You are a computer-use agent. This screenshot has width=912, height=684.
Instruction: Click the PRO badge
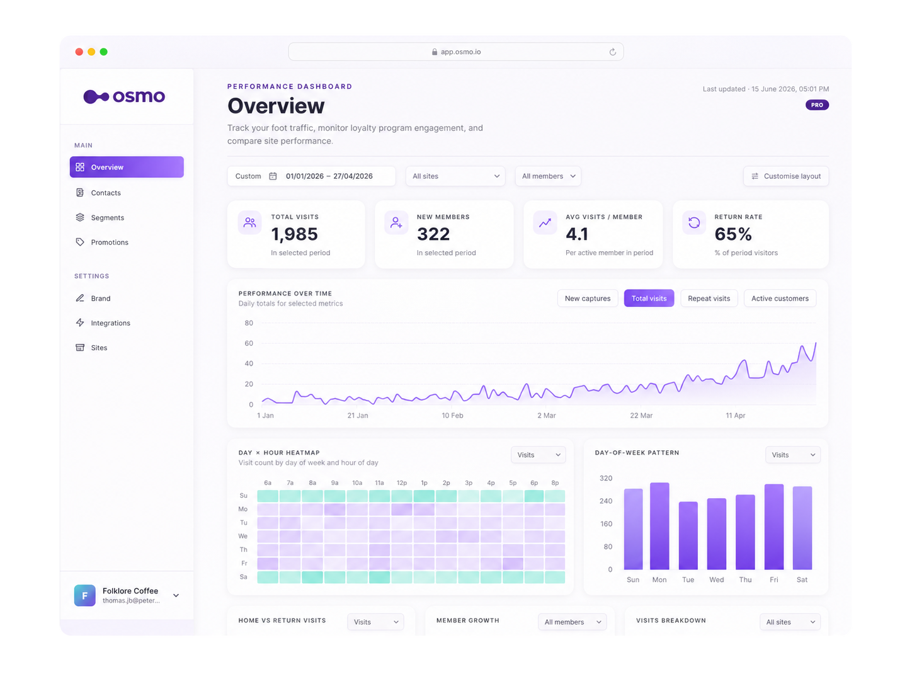click(817, 105)
